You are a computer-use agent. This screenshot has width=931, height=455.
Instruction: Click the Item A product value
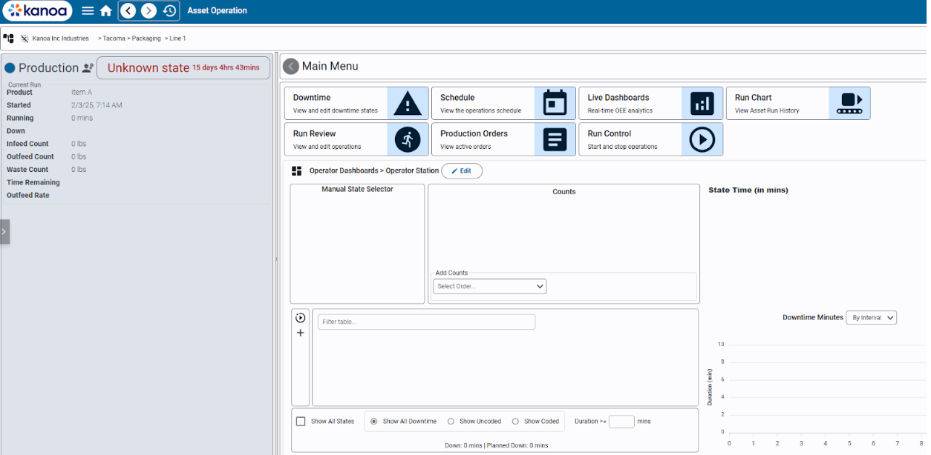point(82,92)
